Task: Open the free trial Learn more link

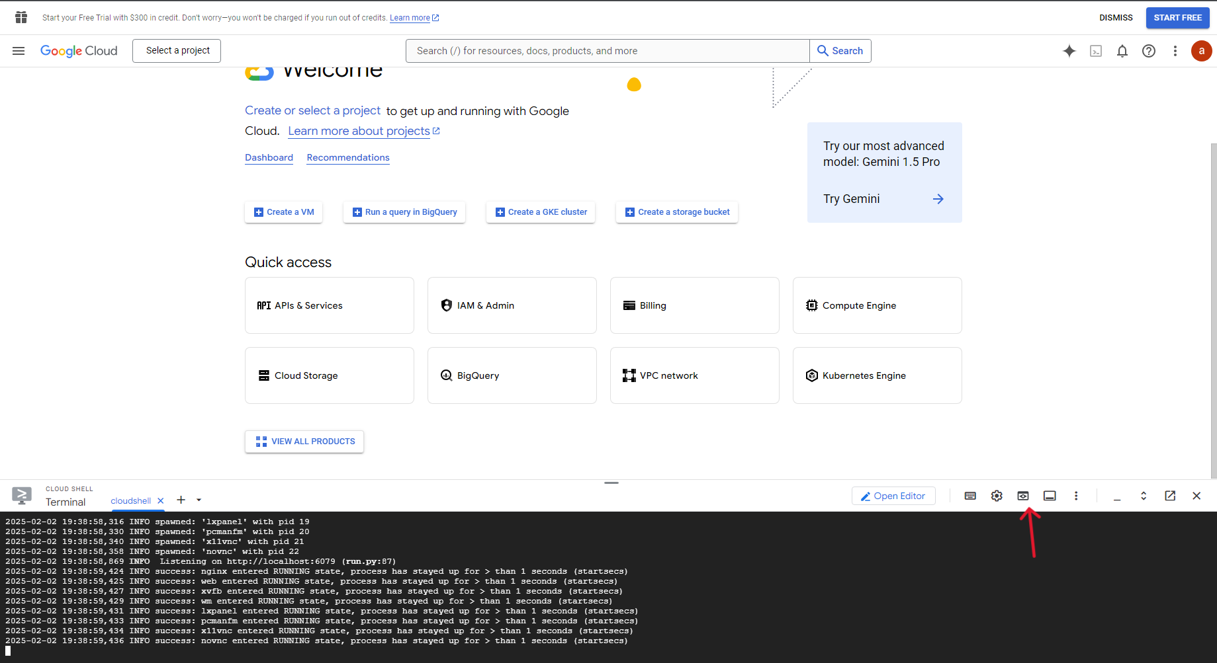Action: (x=414, y=18)
